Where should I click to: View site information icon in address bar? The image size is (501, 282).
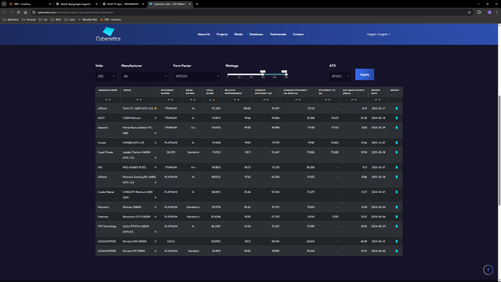coord(34,13)
